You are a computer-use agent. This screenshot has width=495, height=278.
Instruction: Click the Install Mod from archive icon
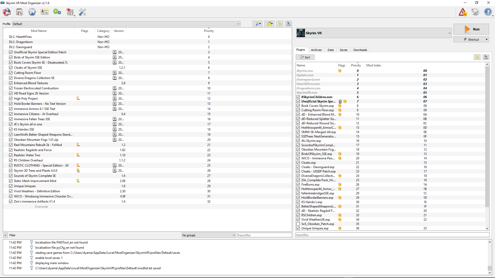[x=19, y=12]
